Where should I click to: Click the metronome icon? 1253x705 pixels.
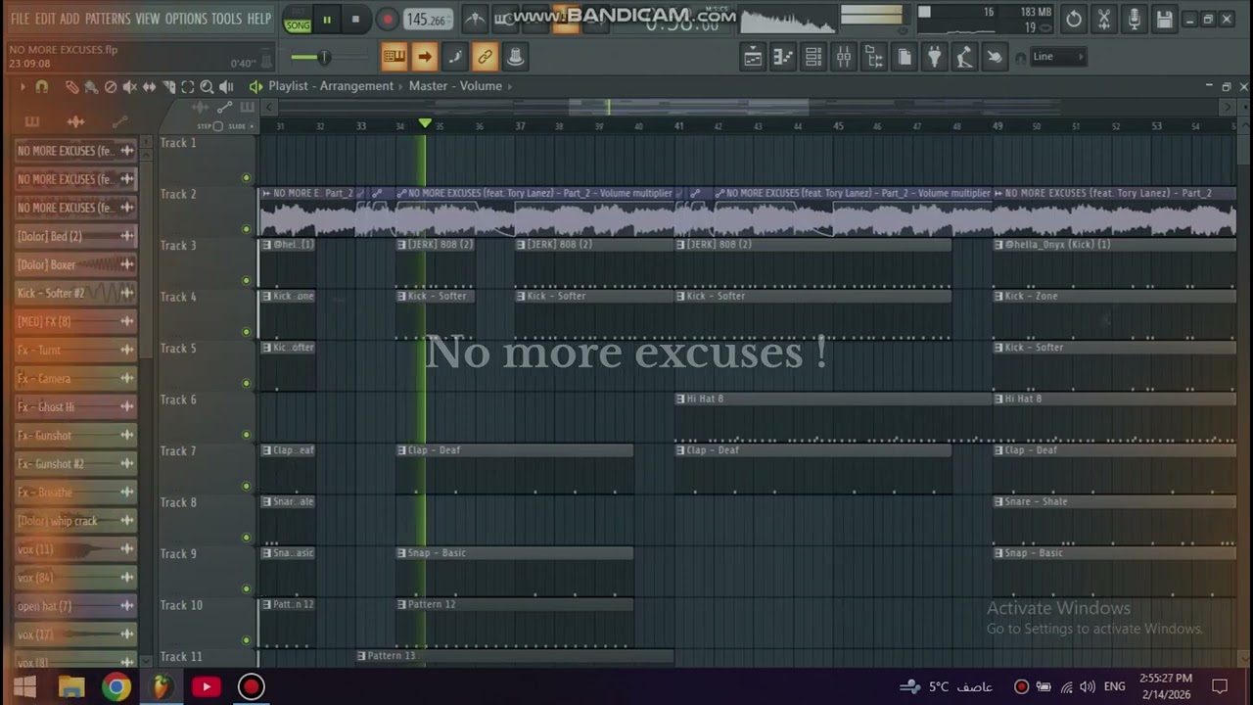pyautogui.click(x=474, y=19)
